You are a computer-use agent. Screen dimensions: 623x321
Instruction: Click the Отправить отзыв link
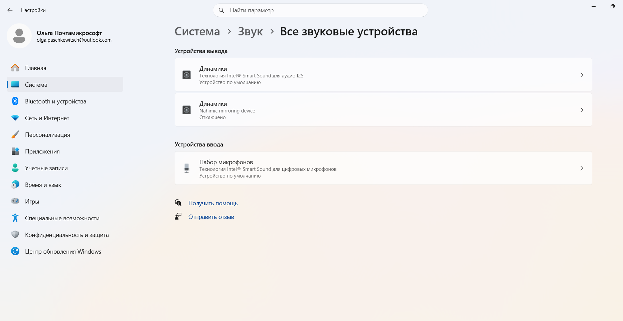tap(211, 217)
